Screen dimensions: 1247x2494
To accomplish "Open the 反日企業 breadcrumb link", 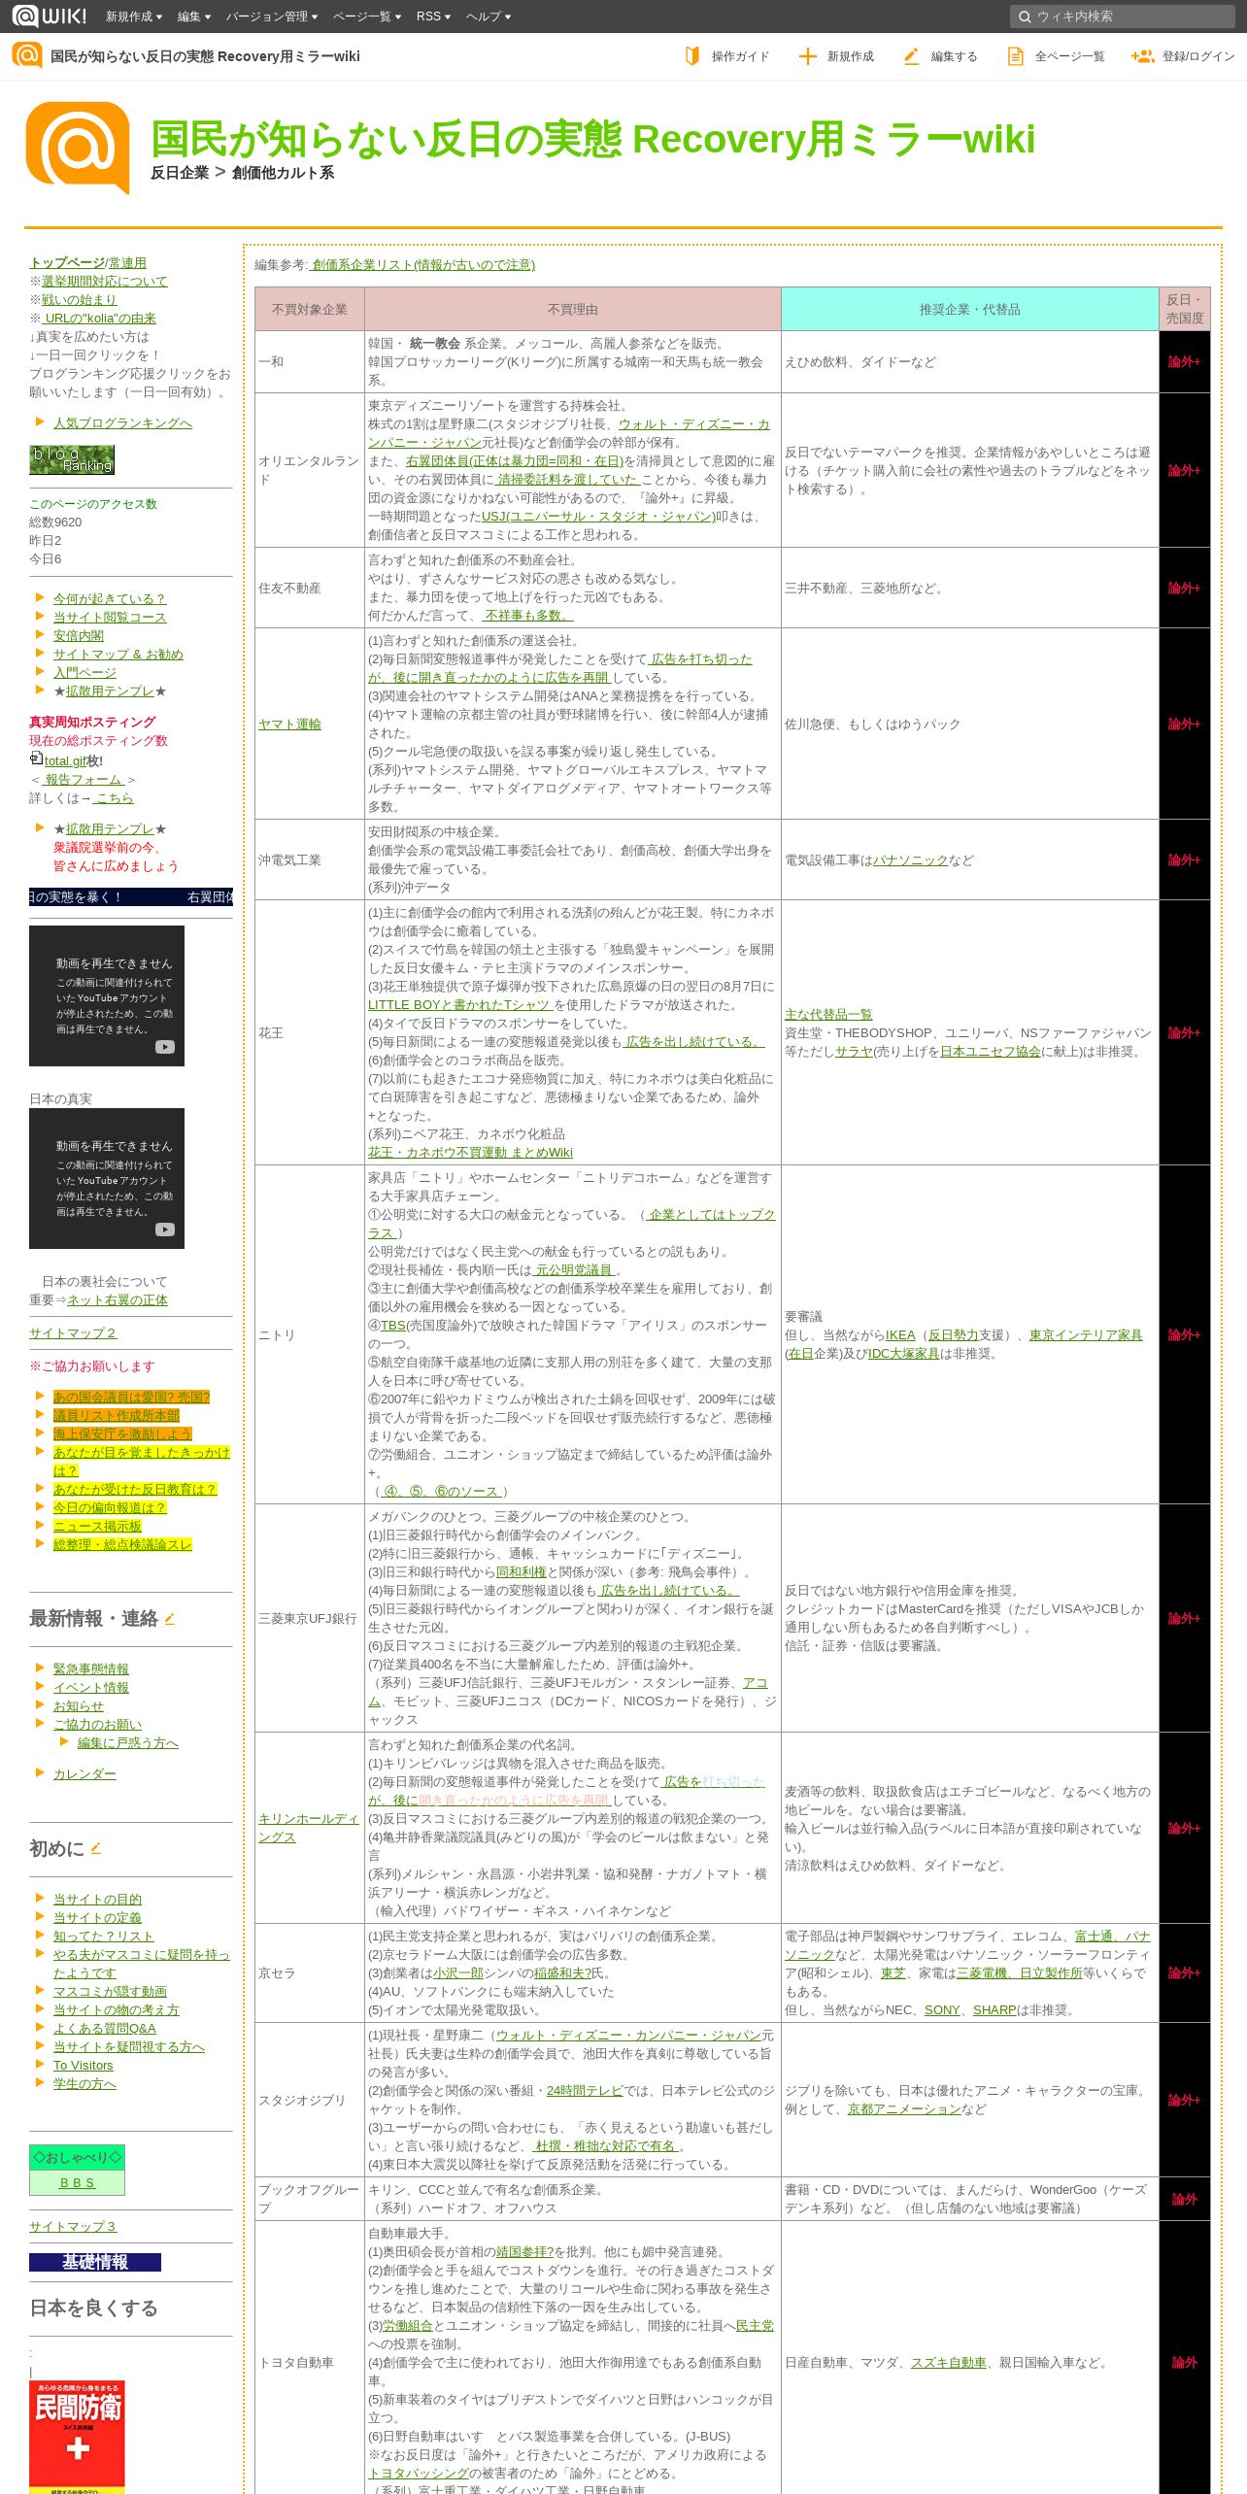I will 180,173.
